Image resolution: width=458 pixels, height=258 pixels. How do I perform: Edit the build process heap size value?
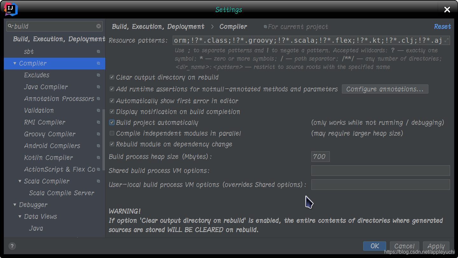pyautogui.click(x=320, y=156)
